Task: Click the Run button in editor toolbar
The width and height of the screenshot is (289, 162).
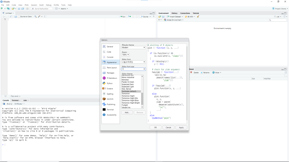Action: tap(123, 16)
